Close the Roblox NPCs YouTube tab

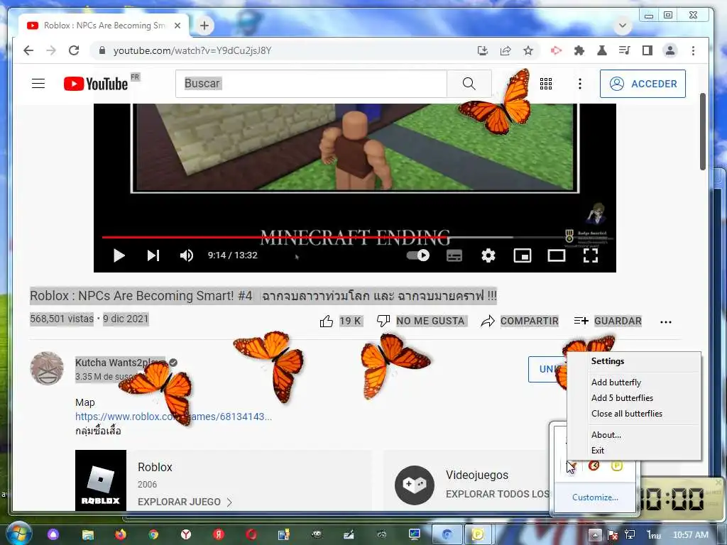(x=177, y=26)
